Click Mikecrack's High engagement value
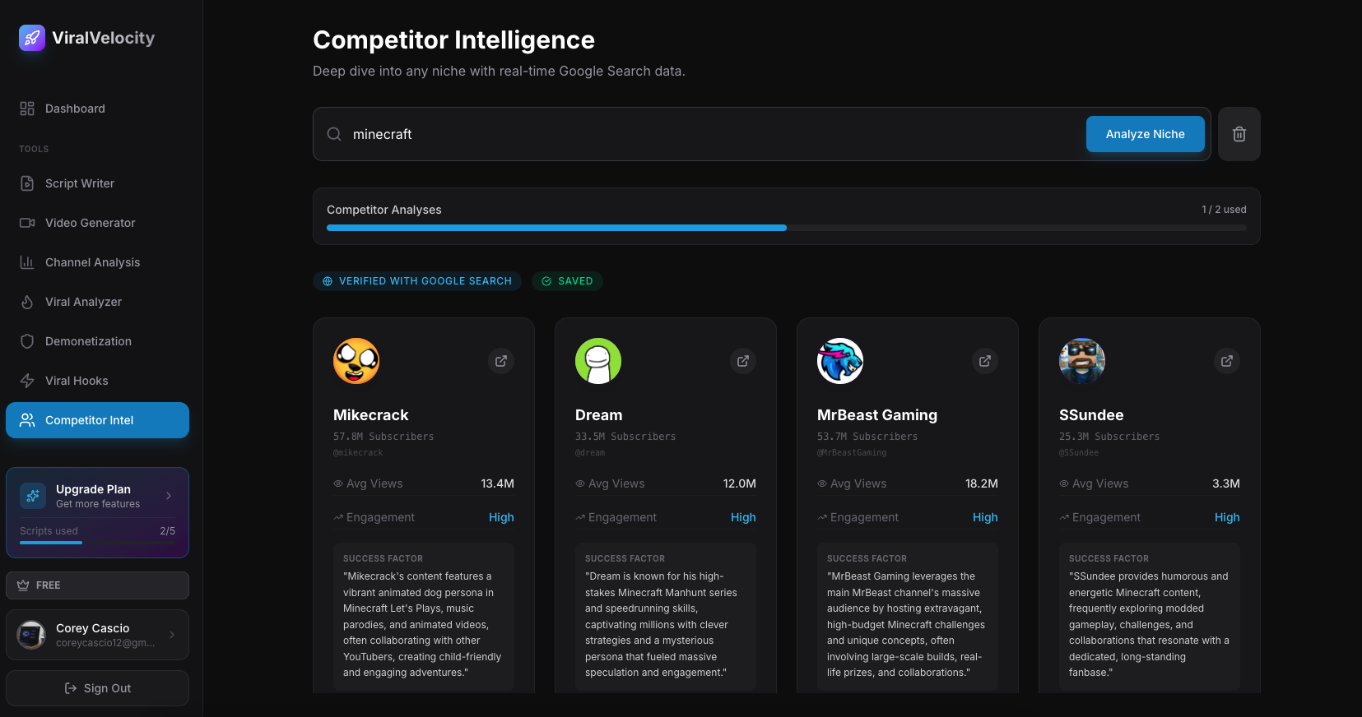1362x717 pixels. [501, 517]
